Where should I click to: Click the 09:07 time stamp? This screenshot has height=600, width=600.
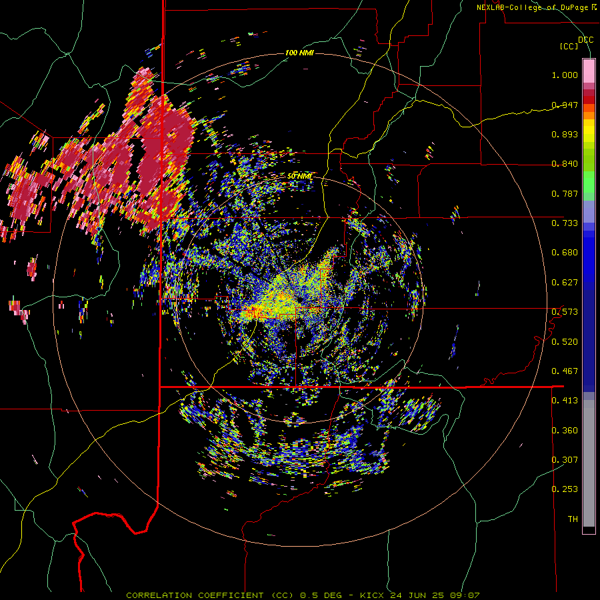(465, 595)
